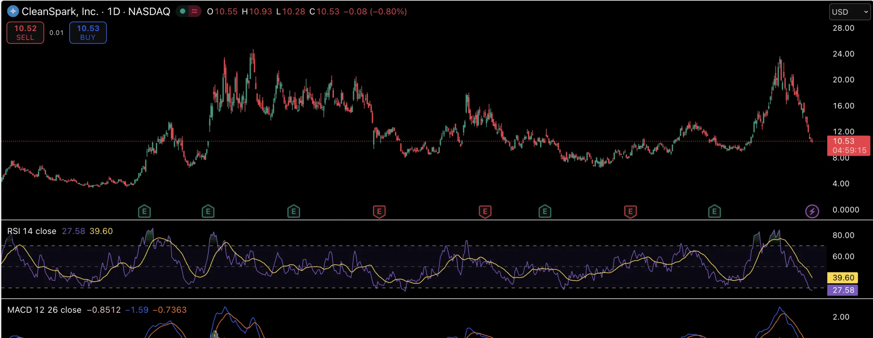Click the red 10.53 current price label

click(849, 146)
